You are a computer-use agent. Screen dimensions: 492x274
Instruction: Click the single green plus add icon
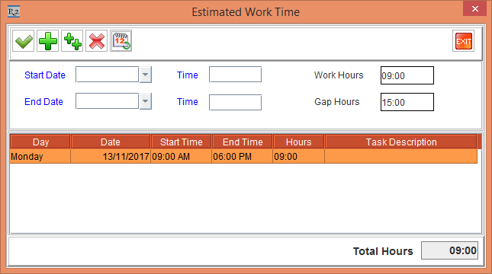click(x=48, y=41)
